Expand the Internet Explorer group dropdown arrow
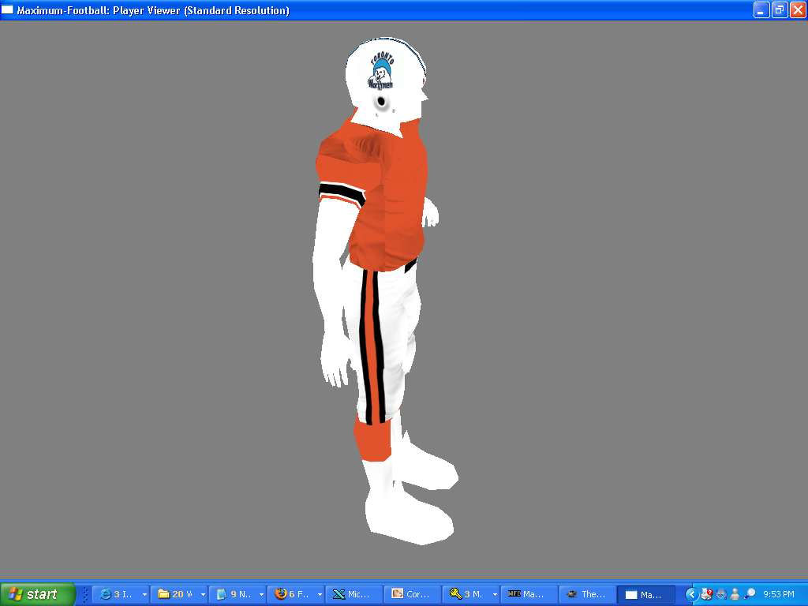The image size is (808, 606). pos(144,595)
